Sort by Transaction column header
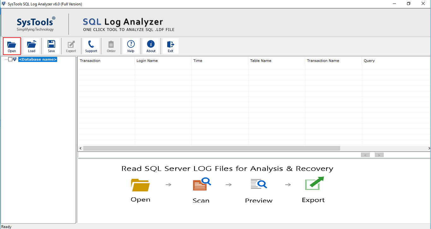Screen dimensions: 431x229 (x=106, y=61)
